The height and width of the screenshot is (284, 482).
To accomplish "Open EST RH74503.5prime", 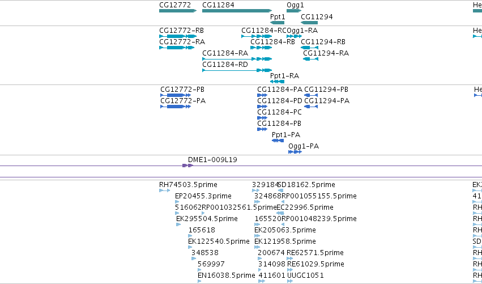I will [x=188, y=185].
